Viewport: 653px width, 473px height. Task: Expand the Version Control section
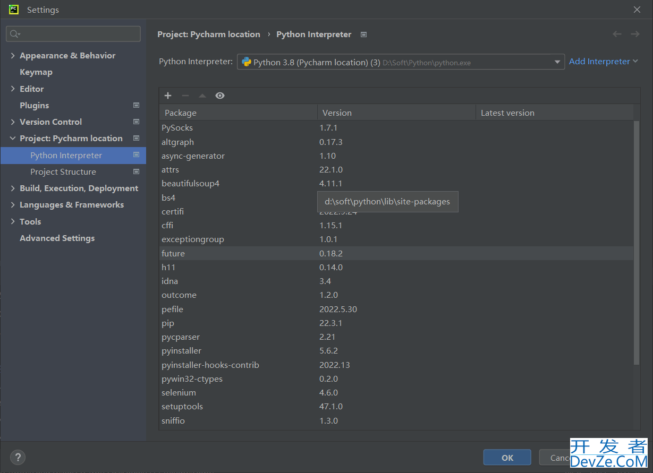13,122
